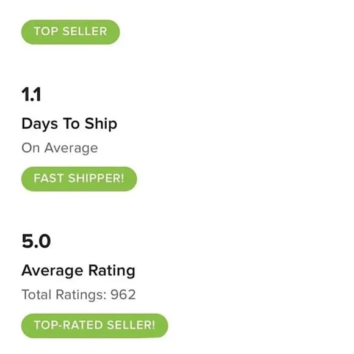Select the 962 ratings count
This screenshot has width=354, height=354.
tap(123, 295)
